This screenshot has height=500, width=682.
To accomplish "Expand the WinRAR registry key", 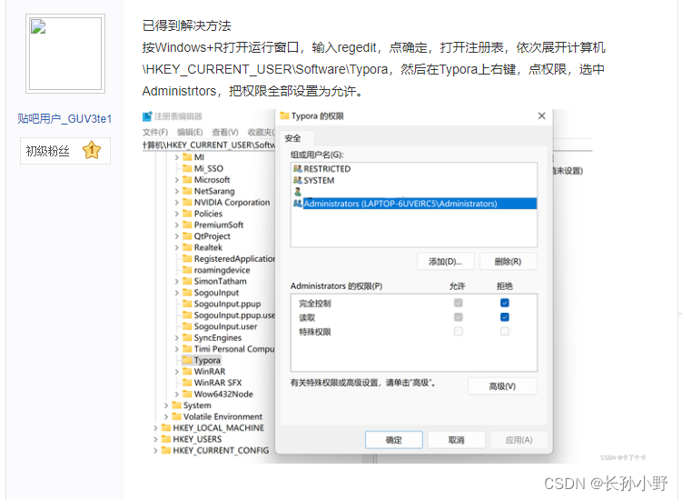I will pyautogui.click(x=176, y=372).
